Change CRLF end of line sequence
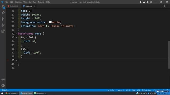This screenshot has height=95, width=170. tap(133, 90)
